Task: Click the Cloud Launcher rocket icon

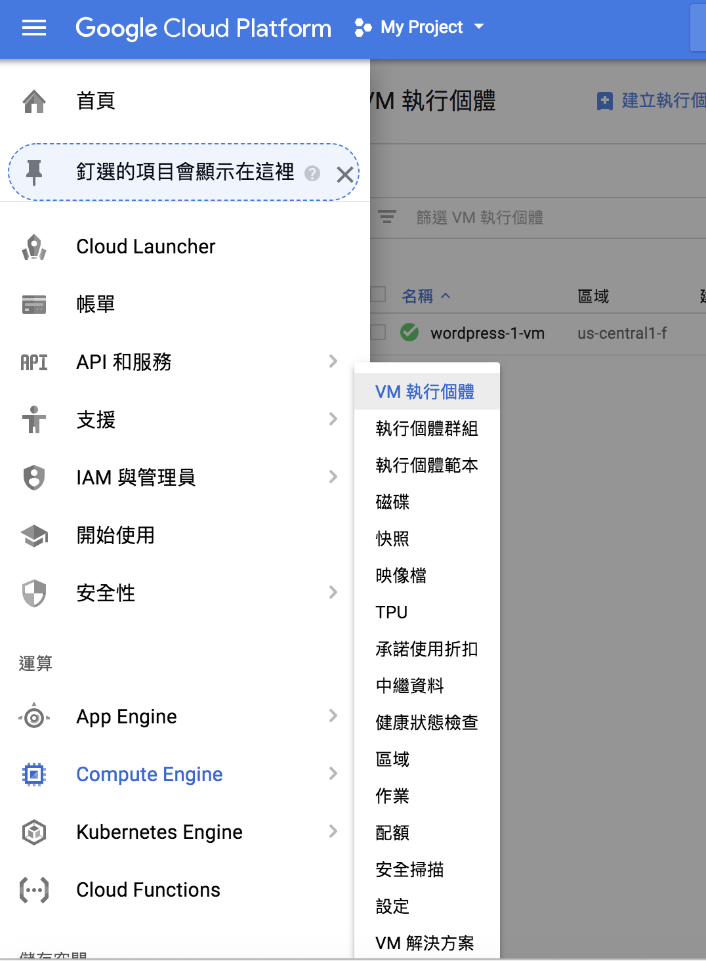Action: [34, 247]
